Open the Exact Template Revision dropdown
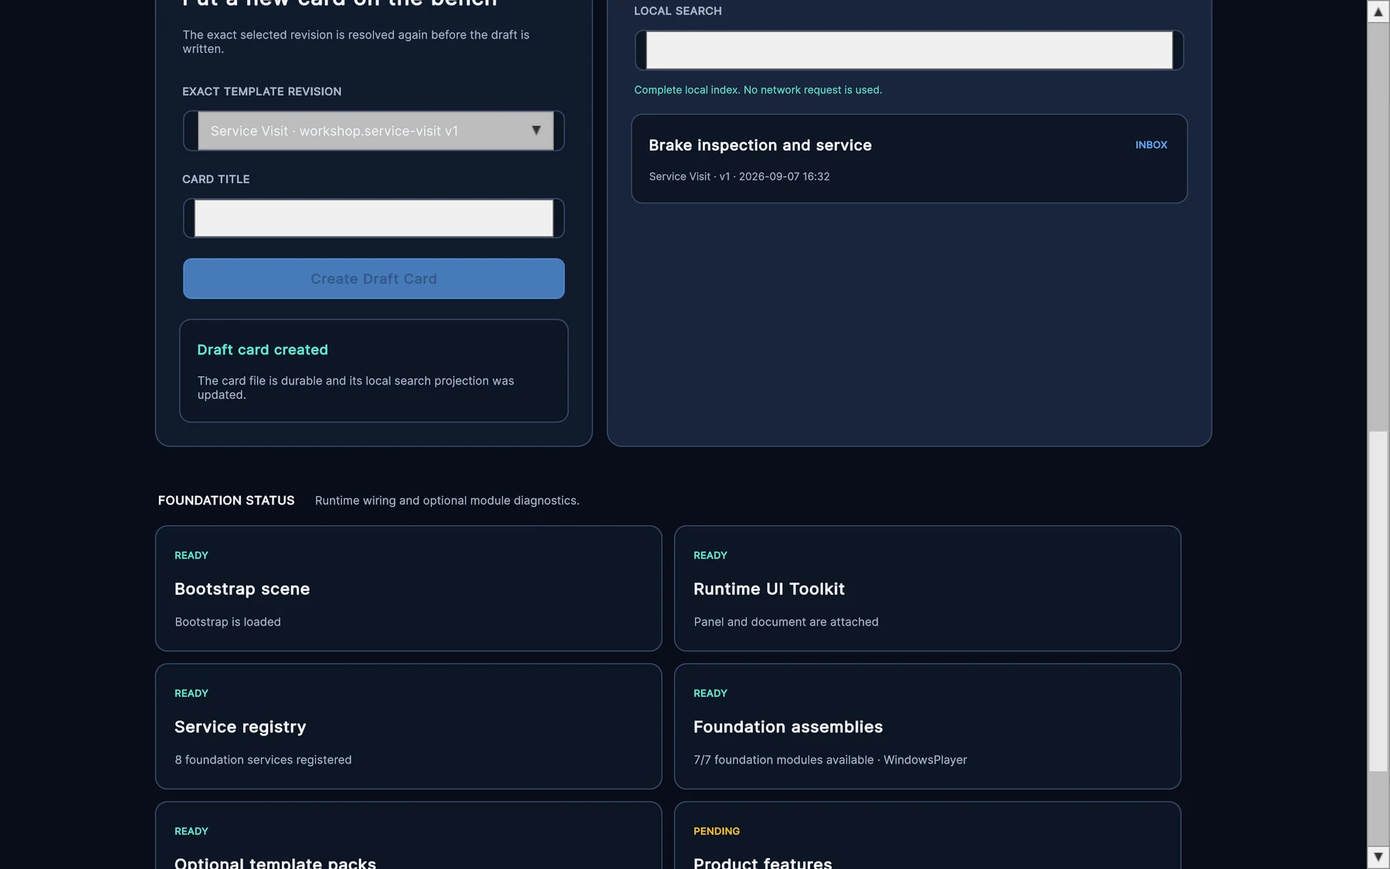Image resolution: width=1390 pixels, height=869 pixels. [x=374, y=131]
